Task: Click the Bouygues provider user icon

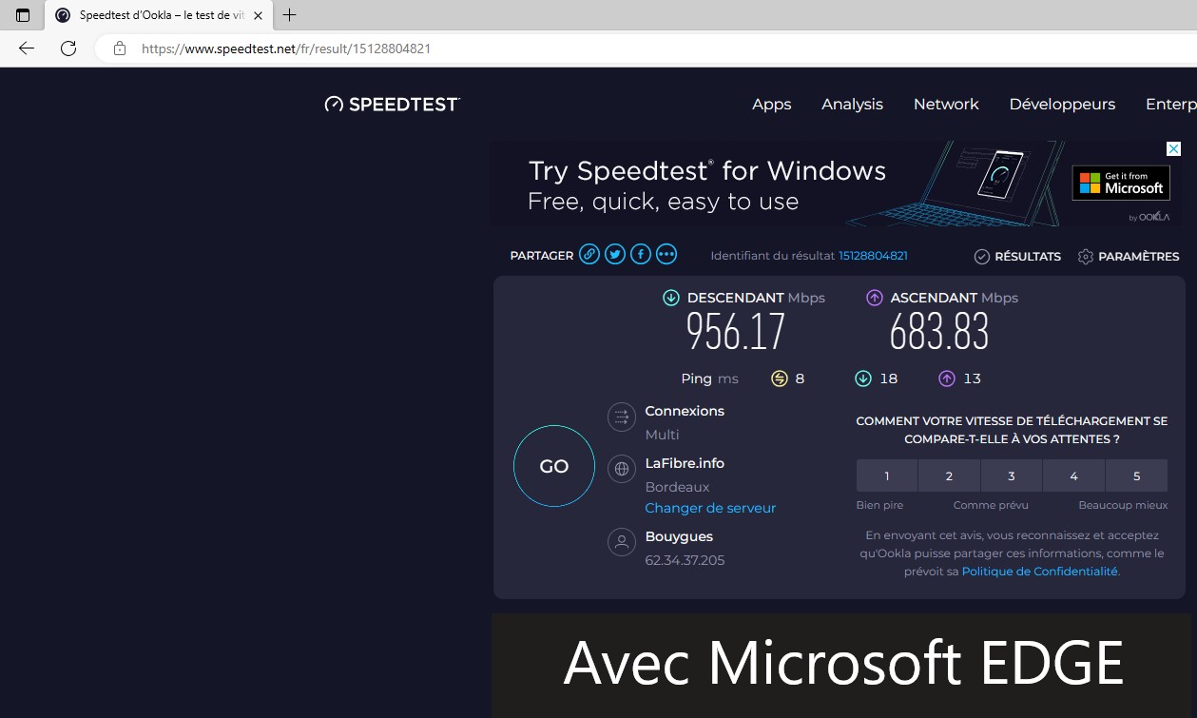Action: [621, 542]
